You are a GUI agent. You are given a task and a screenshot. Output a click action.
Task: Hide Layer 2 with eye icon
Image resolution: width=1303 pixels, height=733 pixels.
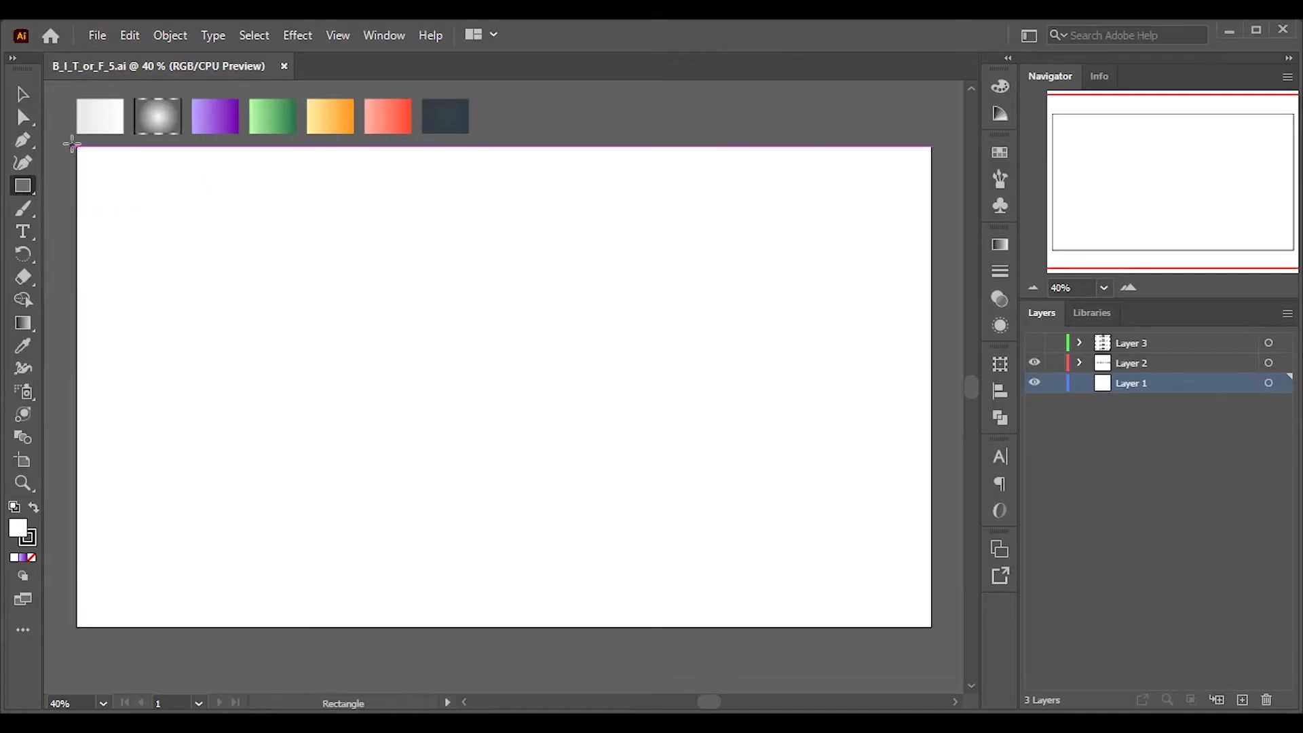[x=1034, y=362]
